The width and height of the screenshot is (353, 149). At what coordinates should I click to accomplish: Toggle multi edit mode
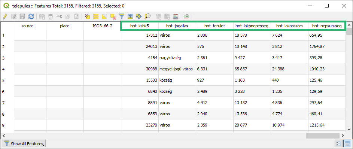click(14, 16)
